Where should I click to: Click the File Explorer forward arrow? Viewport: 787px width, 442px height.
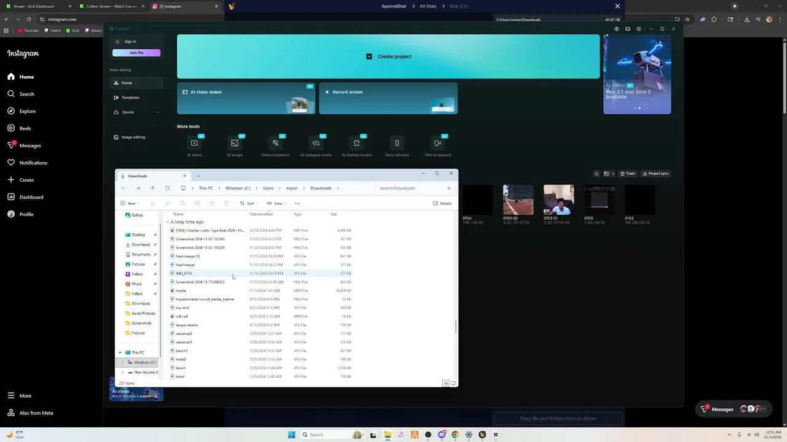pos(138,188)
